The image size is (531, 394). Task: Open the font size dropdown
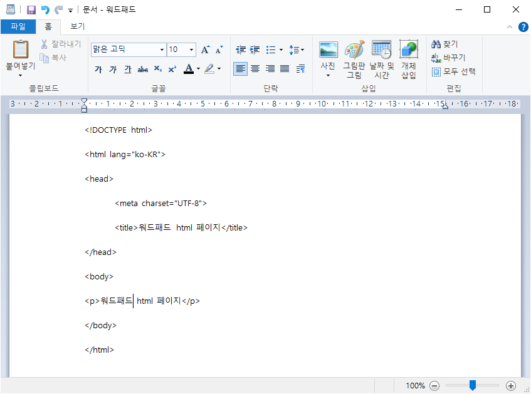click(x=192, y=49)
